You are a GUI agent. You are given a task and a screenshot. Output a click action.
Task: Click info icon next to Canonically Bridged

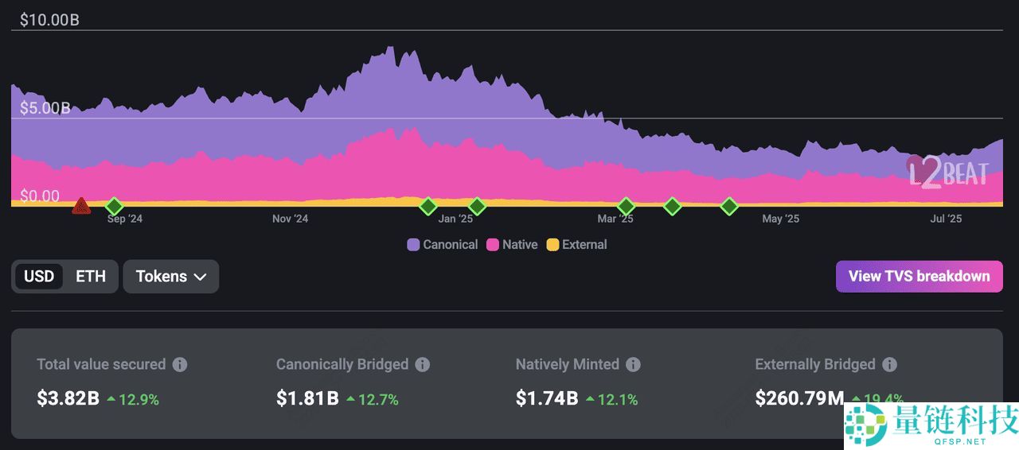point(423,364)
